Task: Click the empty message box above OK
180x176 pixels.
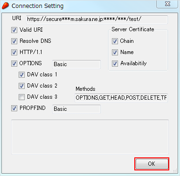Action: tap(90, 137)
